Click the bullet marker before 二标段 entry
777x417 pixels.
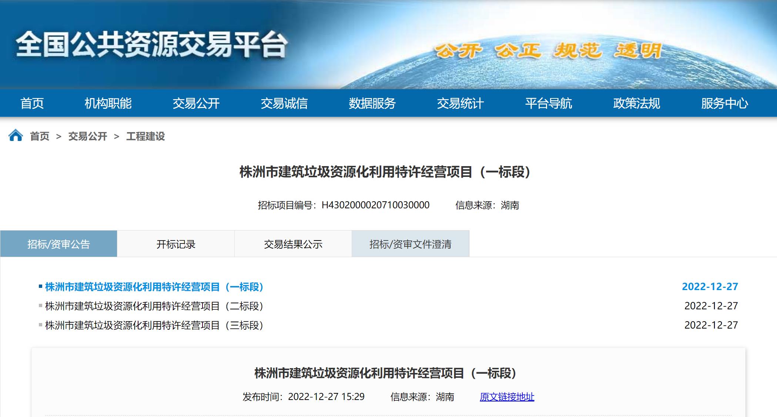pos(41,306)
